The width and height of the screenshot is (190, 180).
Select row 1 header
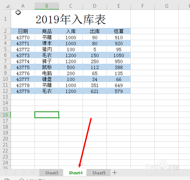tap(5, 19)
